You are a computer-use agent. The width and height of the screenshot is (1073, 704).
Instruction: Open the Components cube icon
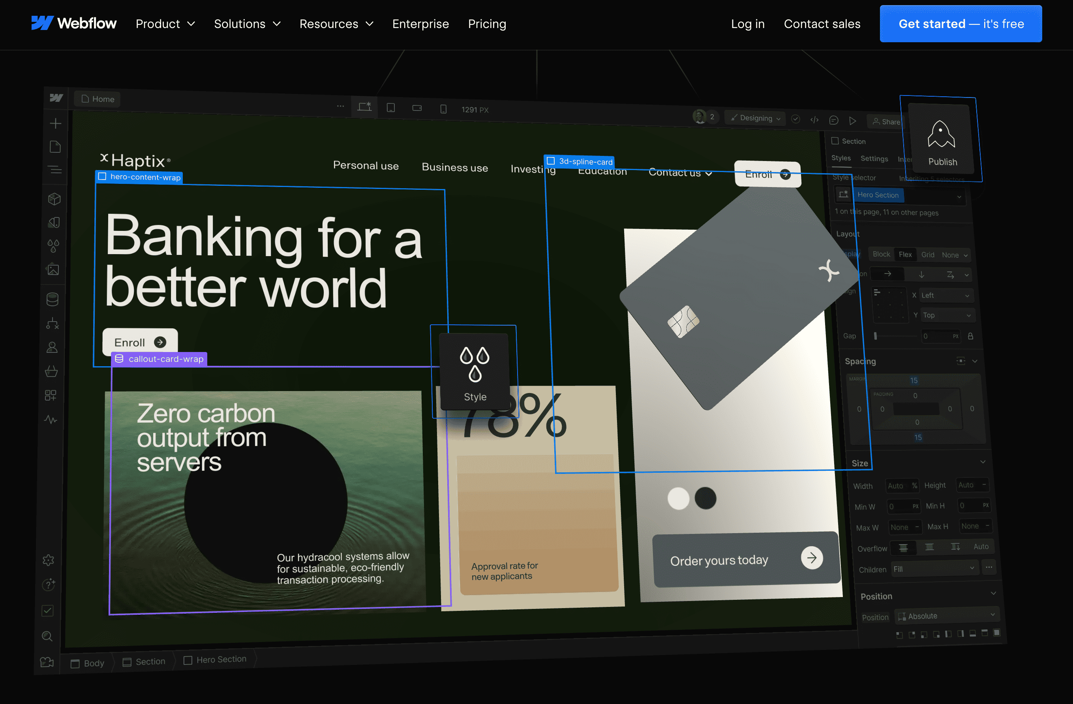click(54, 199)
